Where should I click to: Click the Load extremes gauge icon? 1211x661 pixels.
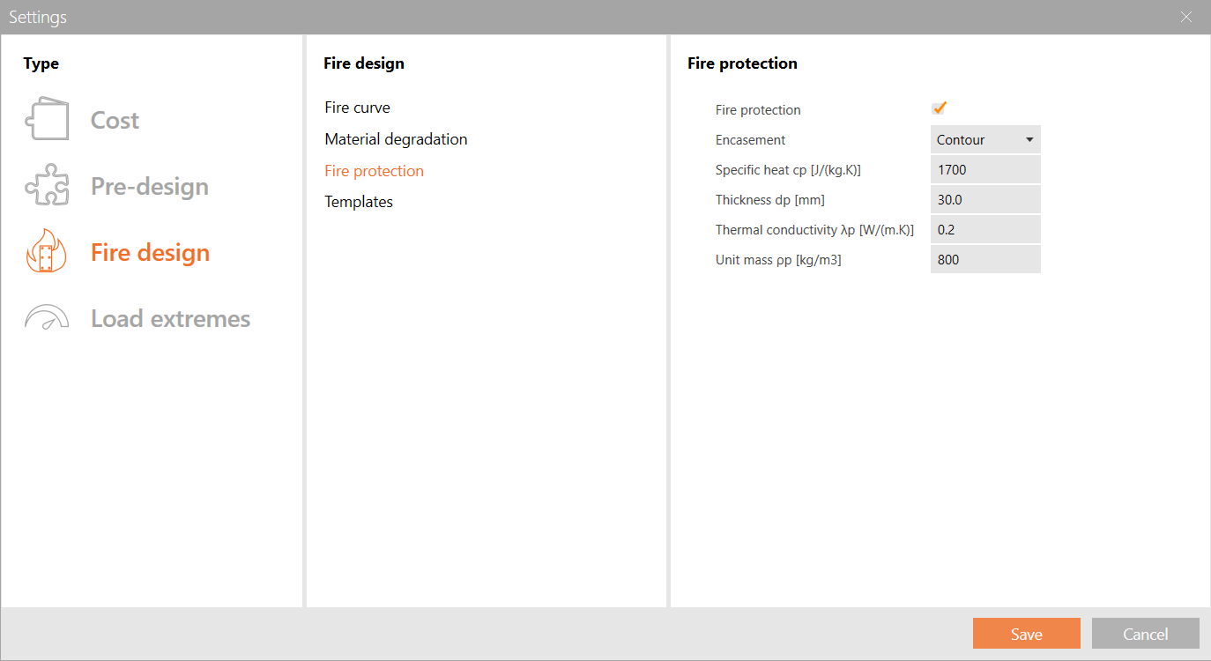pos(47,318)
